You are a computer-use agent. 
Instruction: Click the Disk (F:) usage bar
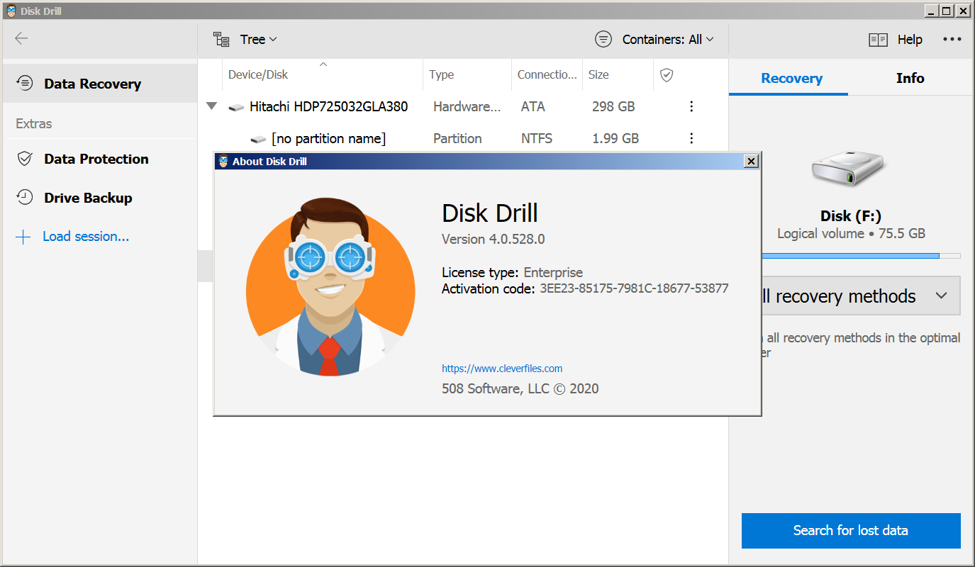(x=860, y=256)
